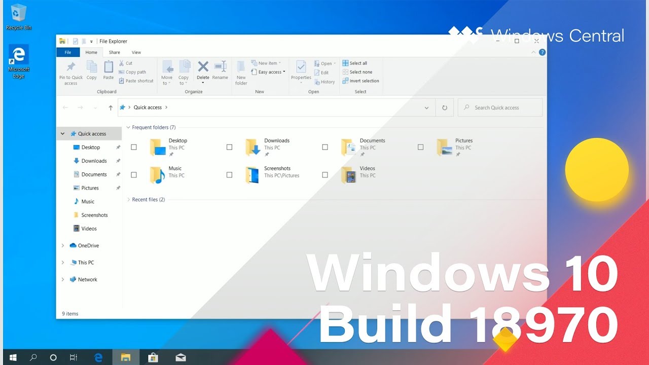The image size is (649, 365).
Task: Open the New item dropdown
Action: (x=266, y=63)
